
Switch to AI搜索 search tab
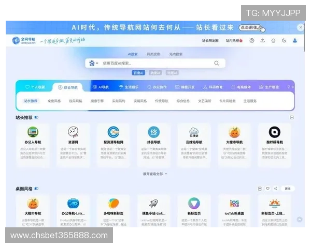(133, 54)
